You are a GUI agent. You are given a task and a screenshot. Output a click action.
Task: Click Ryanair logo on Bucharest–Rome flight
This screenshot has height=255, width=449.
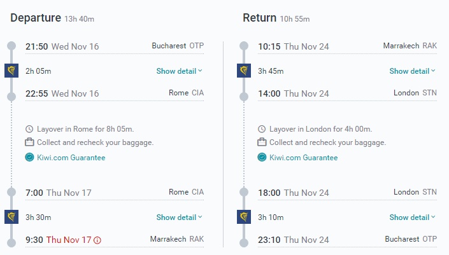(11, 71)
